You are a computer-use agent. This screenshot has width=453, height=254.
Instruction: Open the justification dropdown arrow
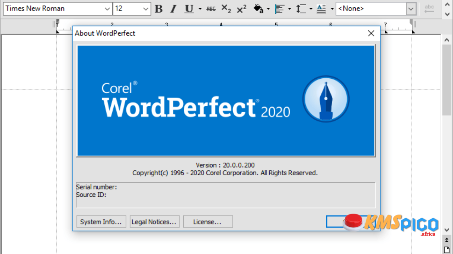tap(289, 9)
